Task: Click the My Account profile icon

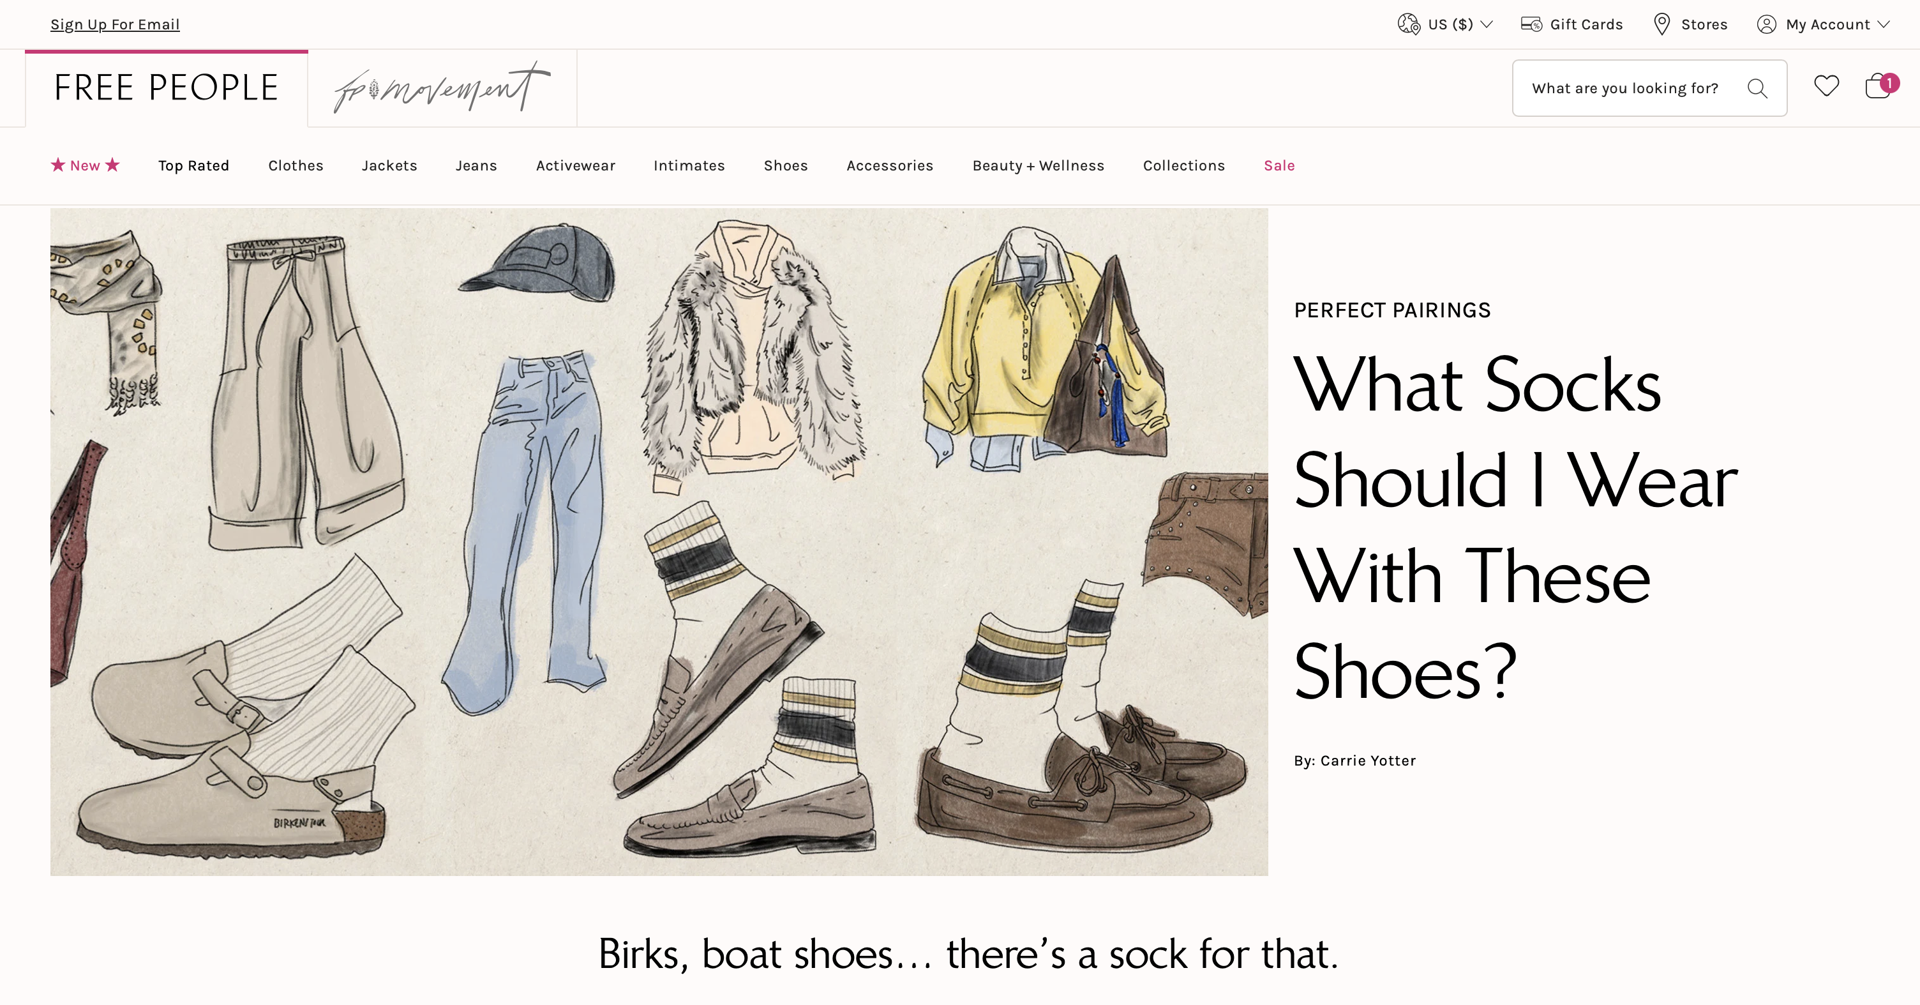Action: pyautogui.click(x=1766, y=24)
